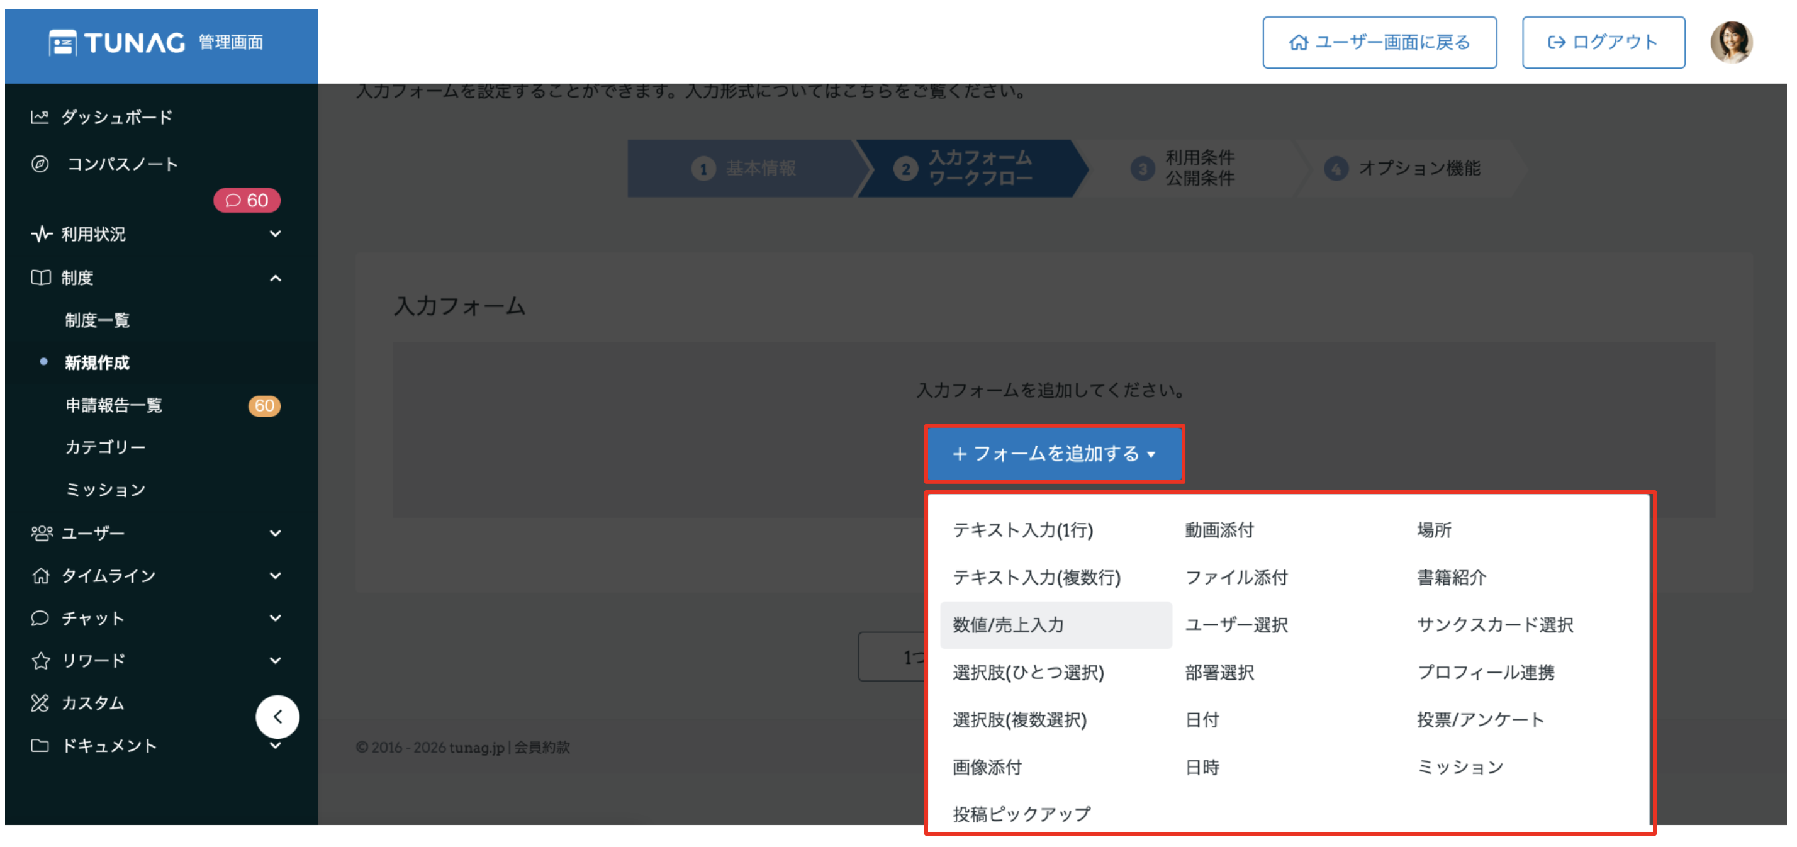Click the ユーザー画面に戻る button
Screen dimensions: 1797x847
click(x=1379, y=42)
